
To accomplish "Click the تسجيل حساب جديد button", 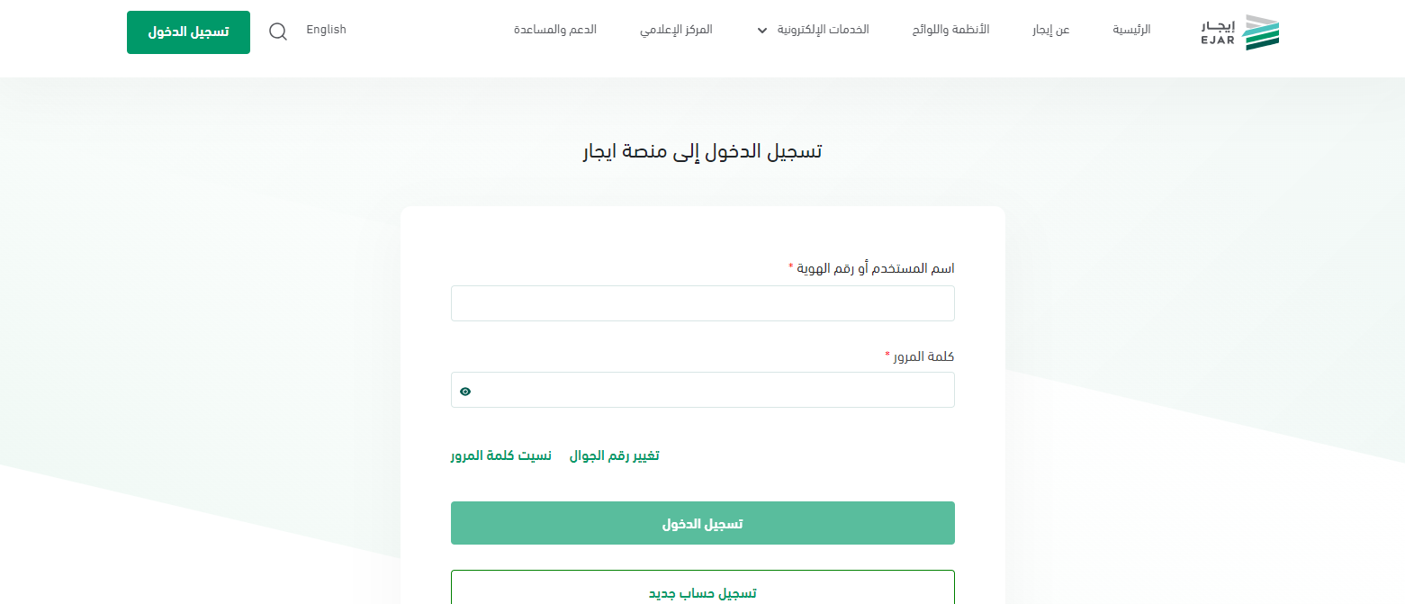I will (702, 592).
